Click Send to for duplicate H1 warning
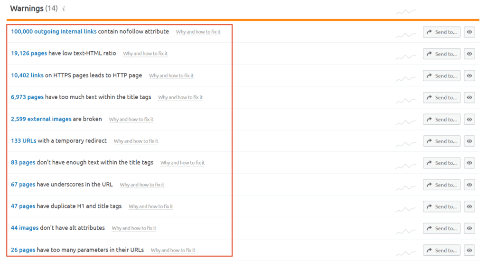The image size is (486, 261). [x=441, y=206]
